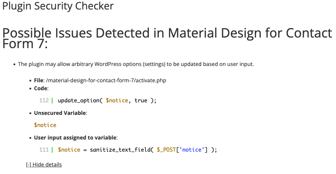Select the activate.php file path text
Image resolution: width=336 pixels, height=174 pixels.
click(x=106, y=80)
